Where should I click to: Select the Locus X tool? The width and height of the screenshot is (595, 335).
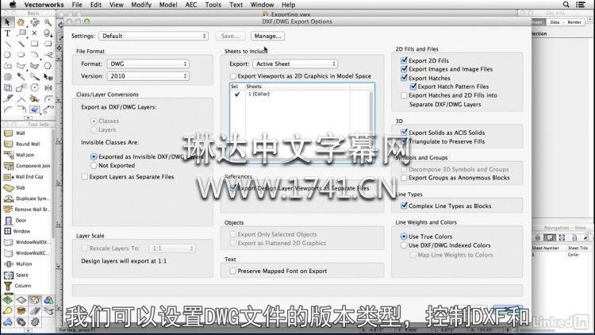pos(35,33)
